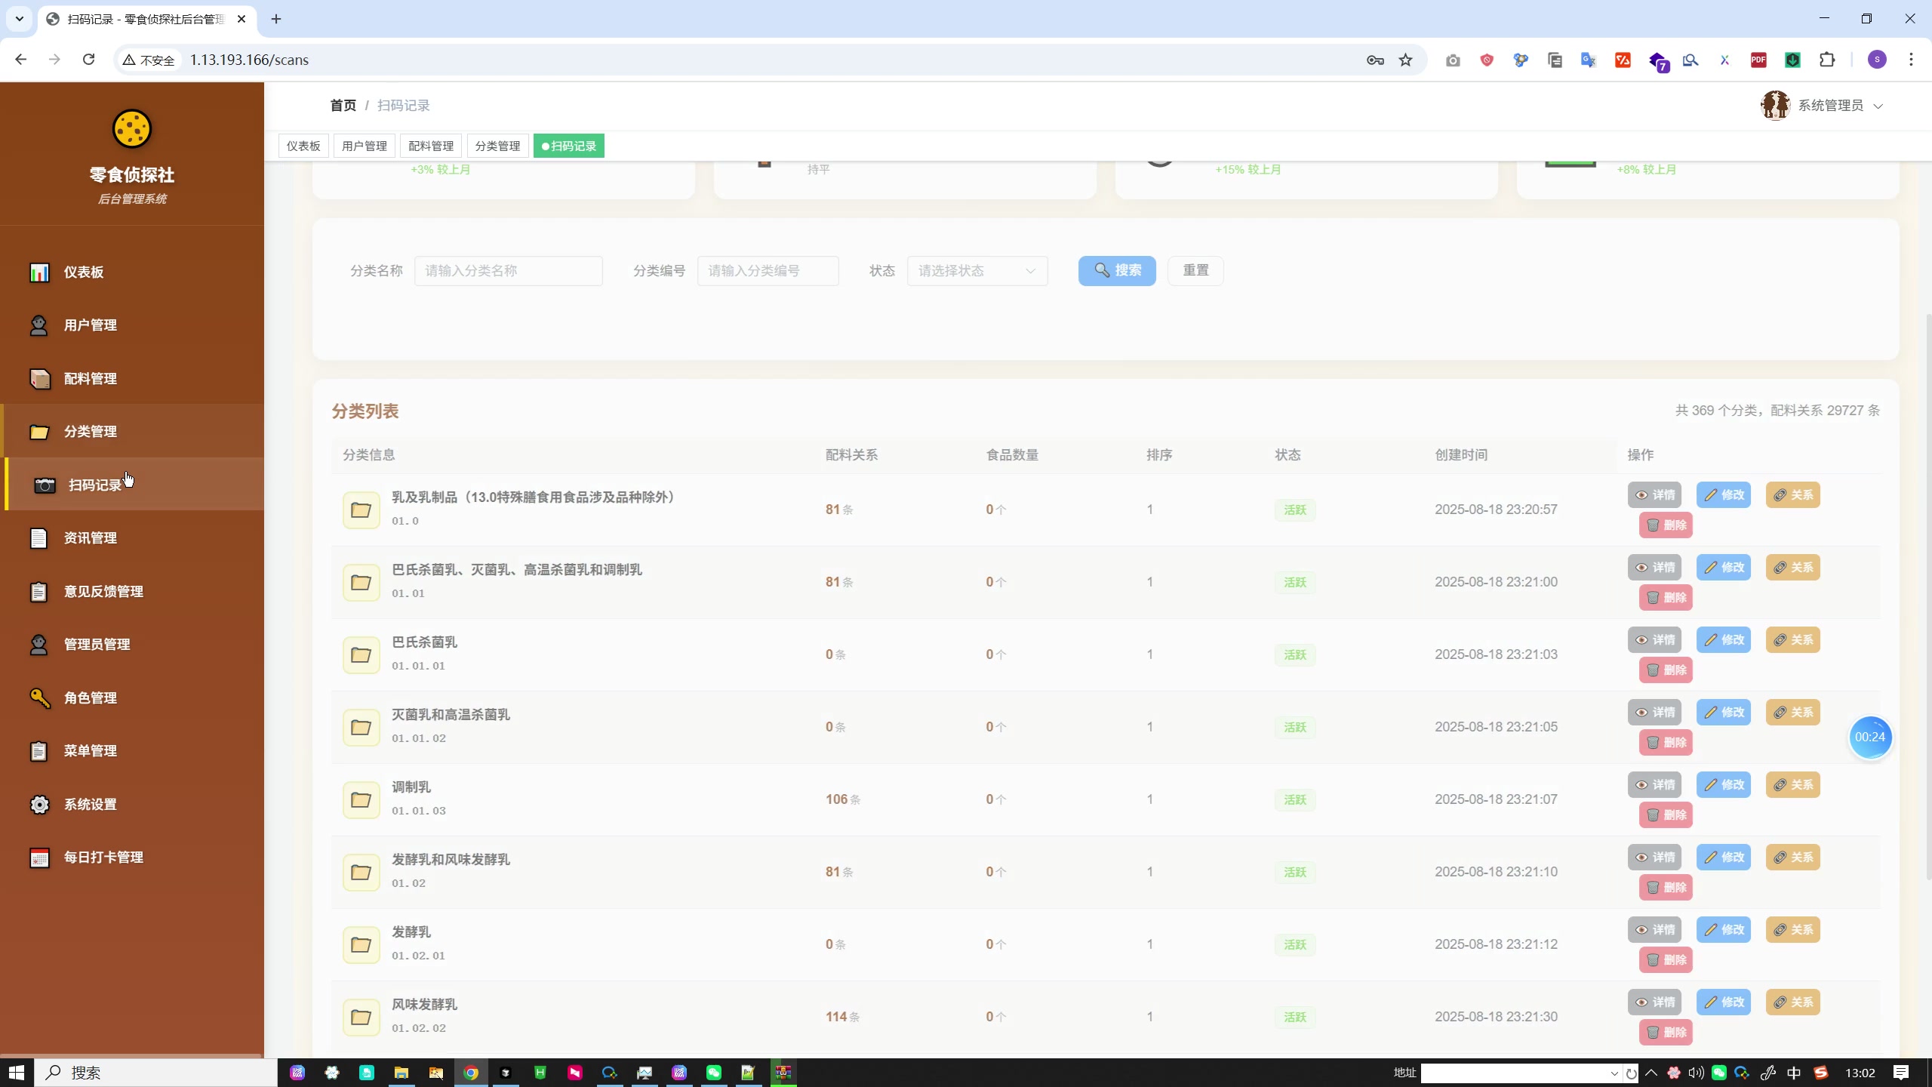Viewport: 1932px width, 1087px height.
Task: Open the 请选择状态 status dropdown
Action: click(977, 270)
